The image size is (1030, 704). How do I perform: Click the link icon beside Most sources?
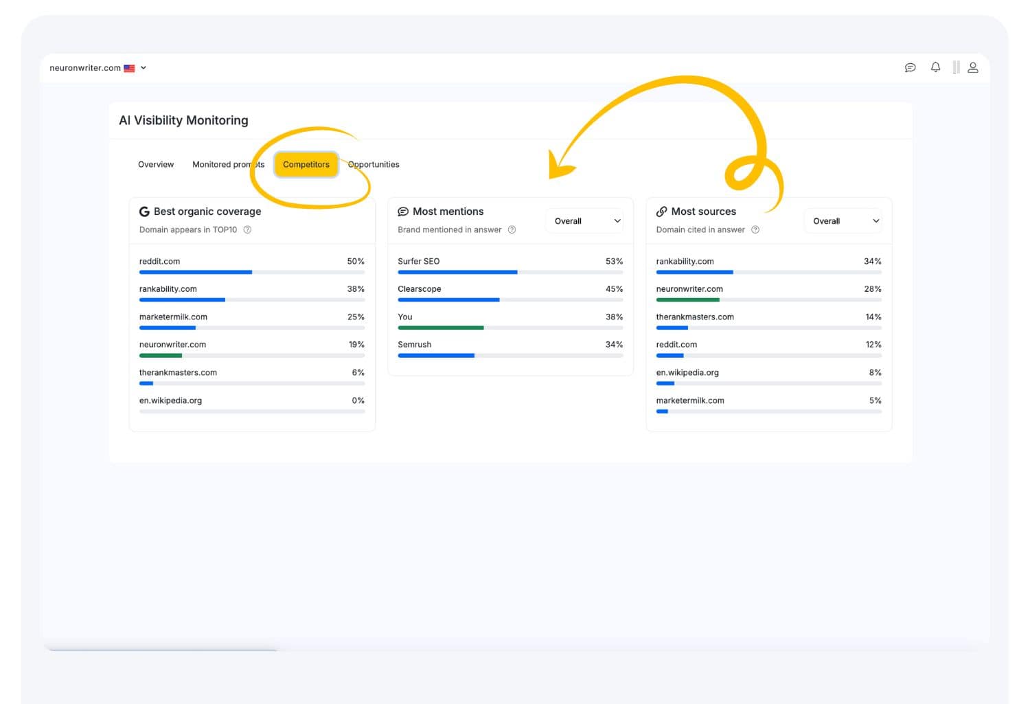[x=661, y=211]
